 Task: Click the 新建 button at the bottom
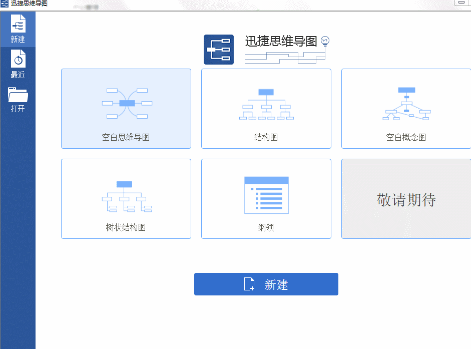[266, 284]
